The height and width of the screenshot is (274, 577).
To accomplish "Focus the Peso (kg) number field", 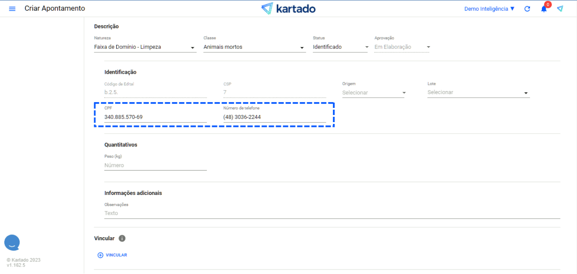I will coord(155,165).
